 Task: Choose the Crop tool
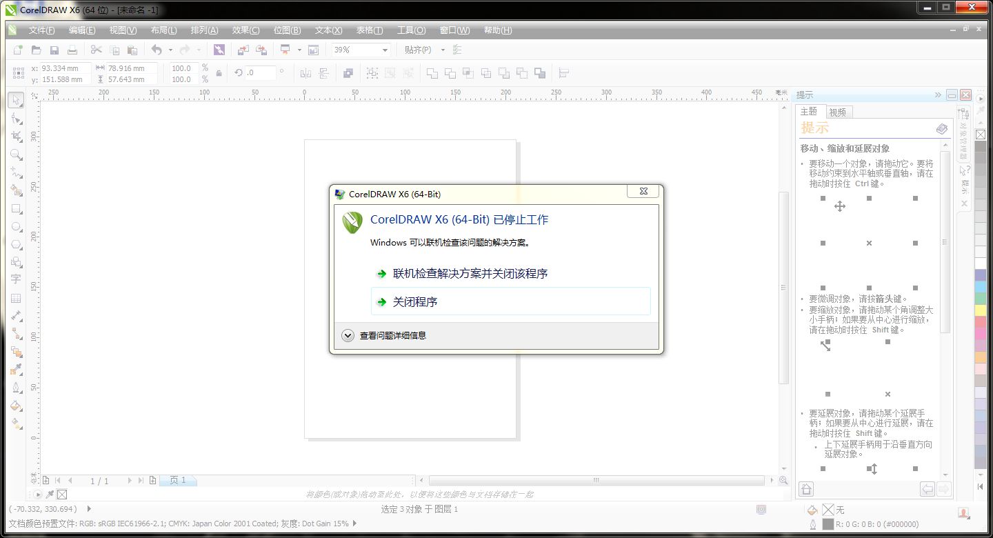(16, 136)
